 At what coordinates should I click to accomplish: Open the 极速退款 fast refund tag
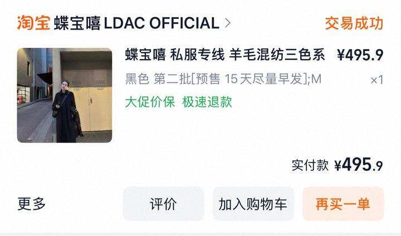[x=207, y=102]
